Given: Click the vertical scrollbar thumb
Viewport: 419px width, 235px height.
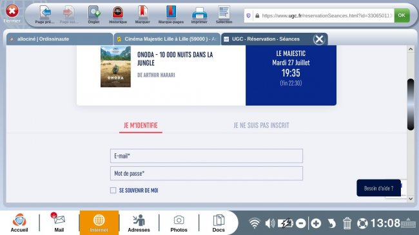Looking at the screenshot, I should [x=411, y=104].
